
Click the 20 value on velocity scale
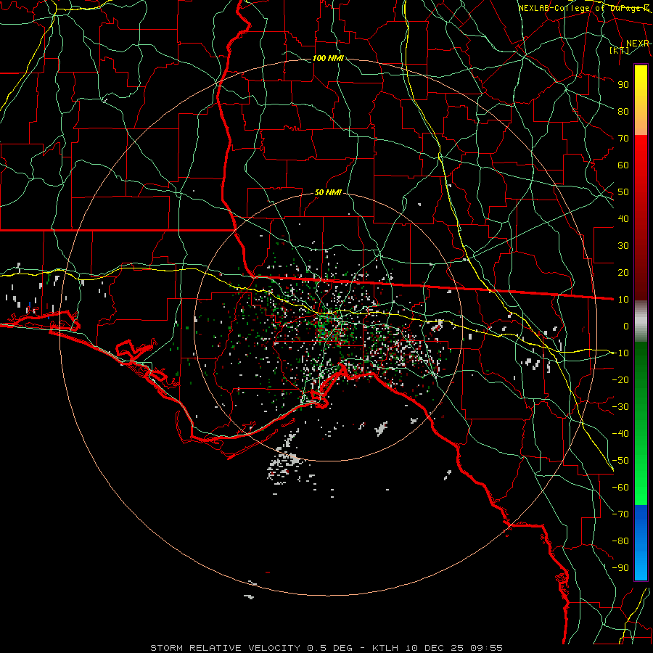[x=623, y=272]
